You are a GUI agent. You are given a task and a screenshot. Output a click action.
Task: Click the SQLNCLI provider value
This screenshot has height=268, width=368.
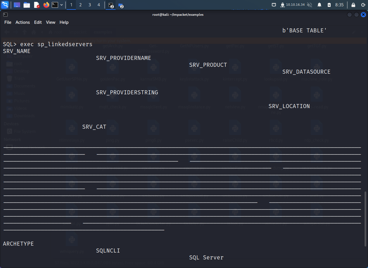click(108, 251)
